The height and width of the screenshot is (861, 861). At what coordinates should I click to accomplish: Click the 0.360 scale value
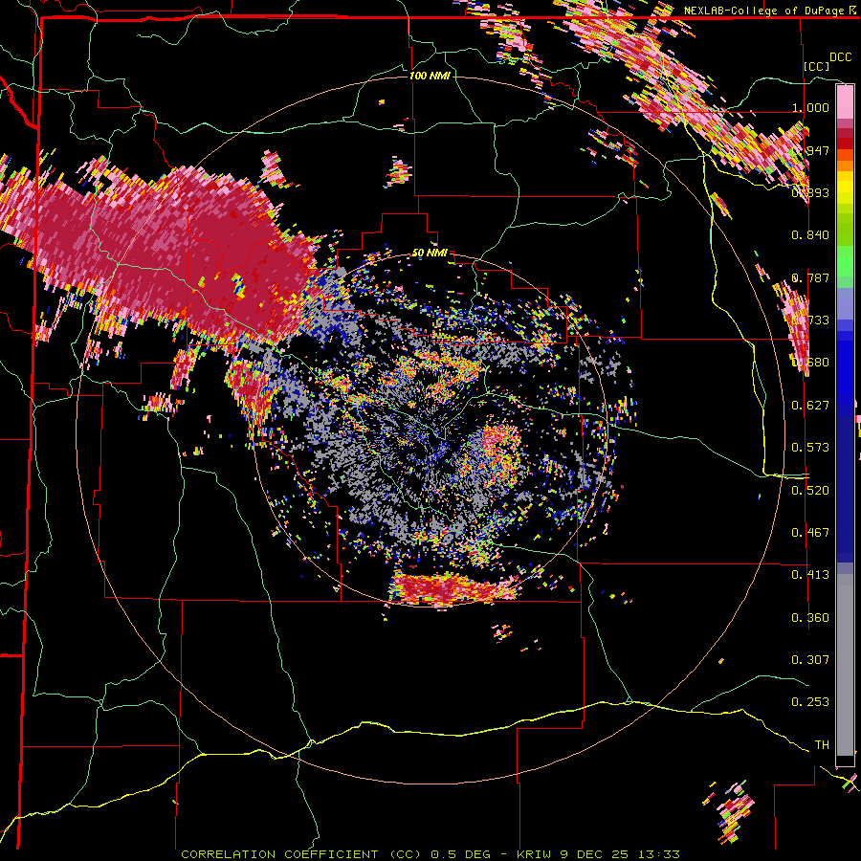[810, 618]
